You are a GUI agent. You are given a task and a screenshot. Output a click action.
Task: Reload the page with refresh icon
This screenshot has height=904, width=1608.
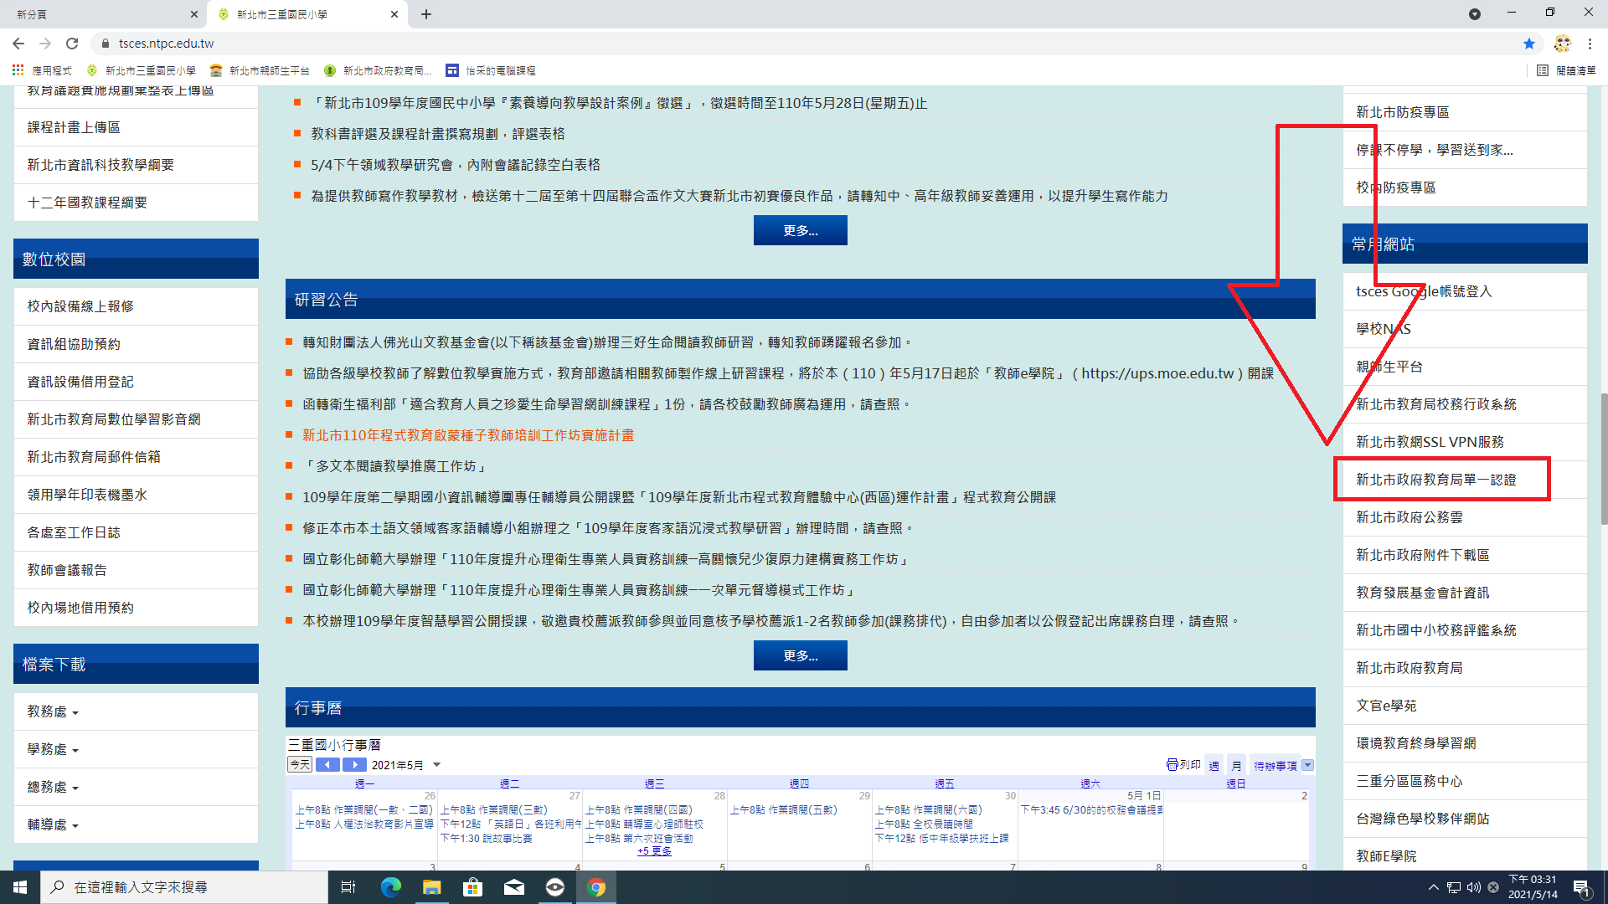tap(72, 44)
